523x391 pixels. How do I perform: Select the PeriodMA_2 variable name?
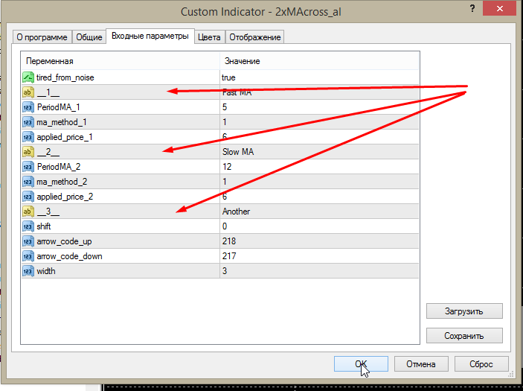(x=59, y=167)
